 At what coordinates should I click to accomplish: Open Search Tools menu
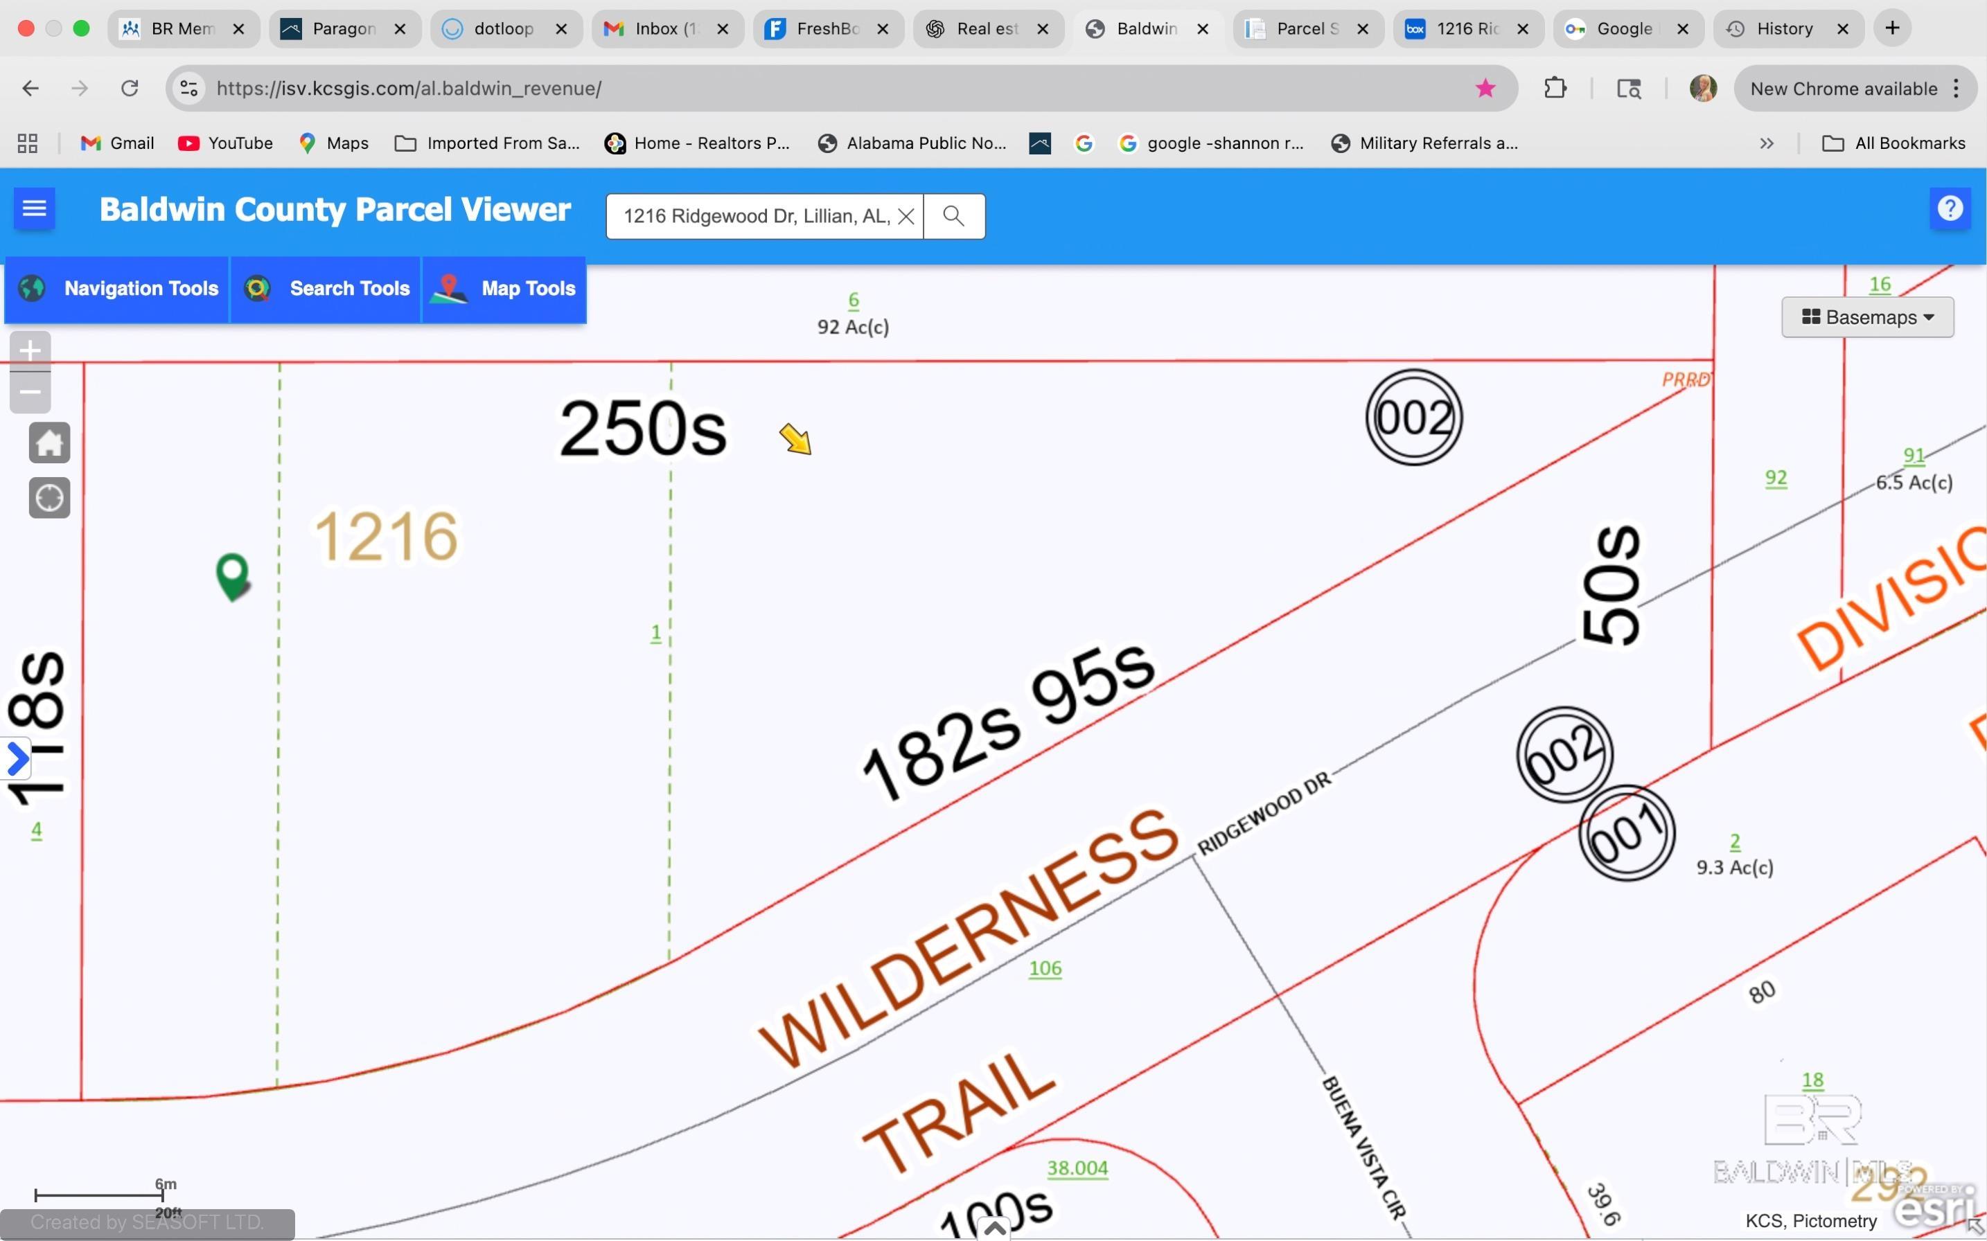327,289
